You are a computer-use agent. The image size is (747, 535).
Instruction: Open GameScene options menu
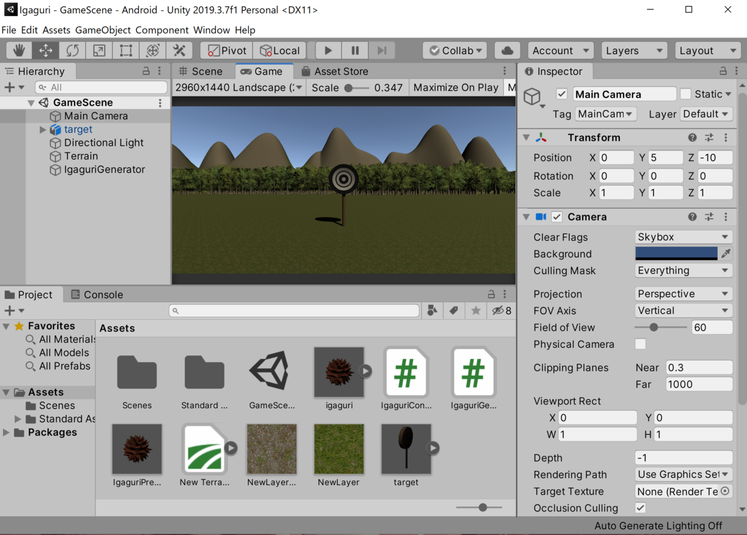(x=159, y=103)
